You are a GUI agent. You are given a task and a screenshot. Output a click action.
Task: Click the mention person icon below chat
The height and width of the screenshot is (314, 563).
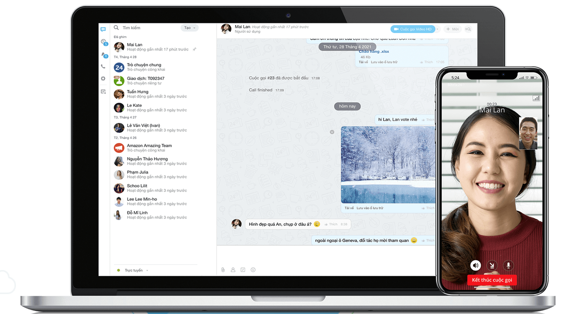(233, 270)
